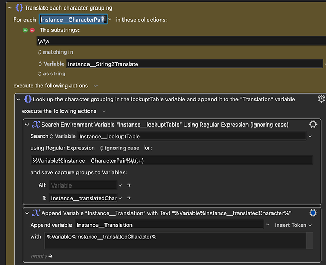
Task: Click the X icon of Search Environment Variable action
Action: (36, 125)
